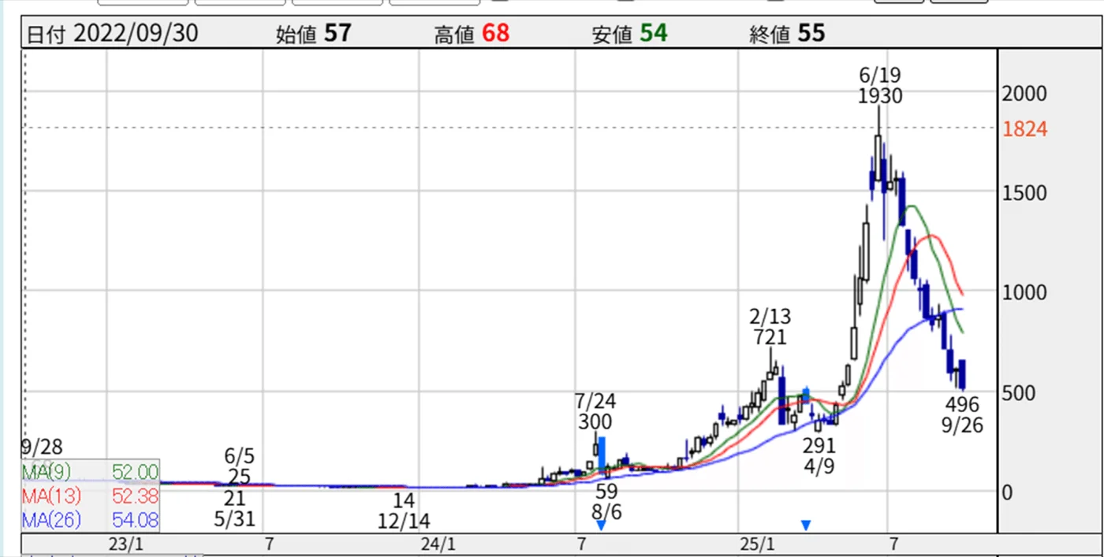Click the 1000 price axis label
This screenshot has width=1104, height=557.
coord(1025,292)
